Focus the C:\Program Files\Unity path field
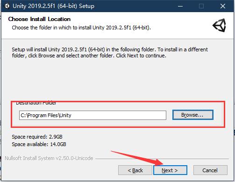 click(x=93, y=115)
